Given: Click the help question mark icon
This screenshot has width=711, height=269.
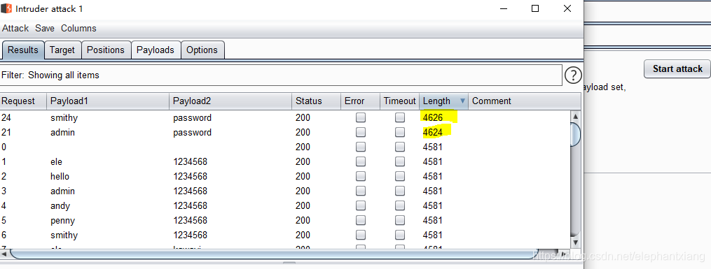Looking at the screenshot, I should [x=573, y=75].
